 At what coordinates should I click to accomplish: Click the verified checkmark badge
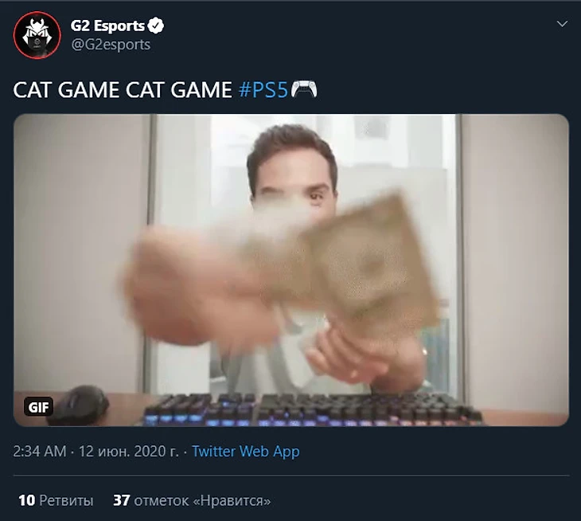click(156, 25)
